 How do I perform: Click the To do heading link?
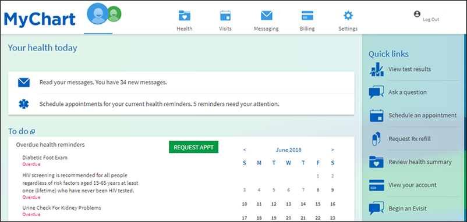18,131
